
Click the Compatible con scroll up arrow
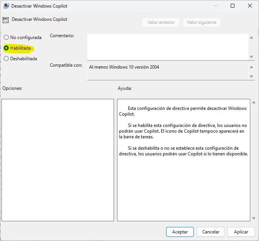pyautogui.click(x=251, y=67)
